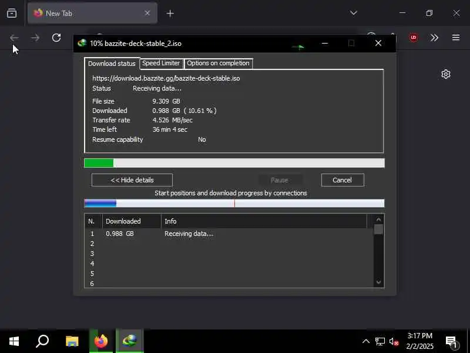
Task: Cancel the bazzite ISO download
Action: click(x=343, y=180)
